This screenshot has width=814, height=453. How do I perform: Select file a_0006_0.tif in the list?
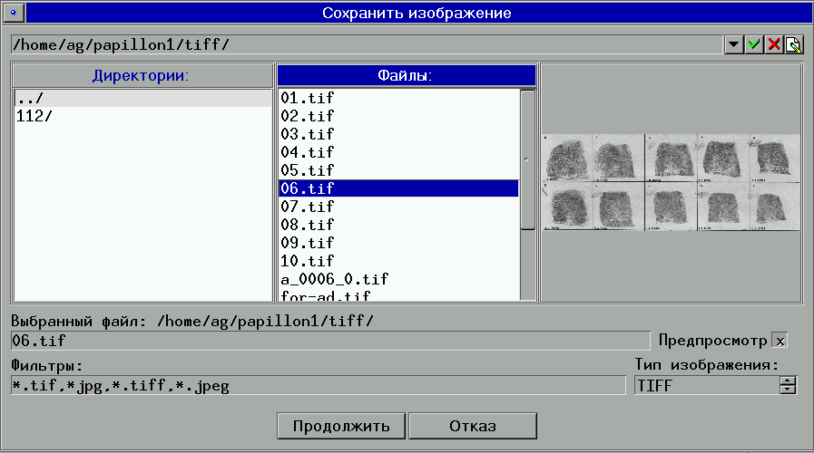pyautogui.click(x=398, y=279)
